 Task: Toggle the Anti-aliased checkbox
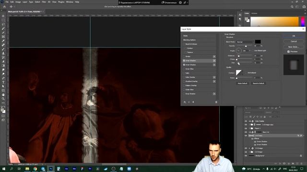(x=246, y=73)
